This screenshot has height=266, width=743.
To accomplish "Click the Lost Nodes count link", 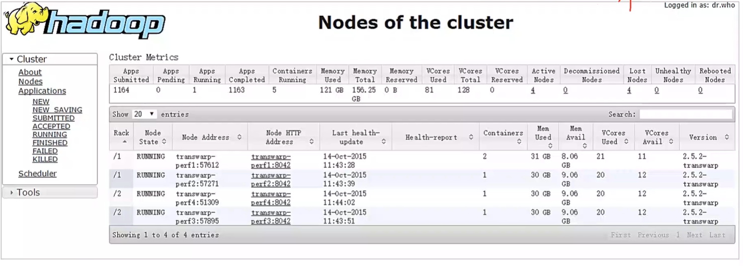I will tap(629, 91).
